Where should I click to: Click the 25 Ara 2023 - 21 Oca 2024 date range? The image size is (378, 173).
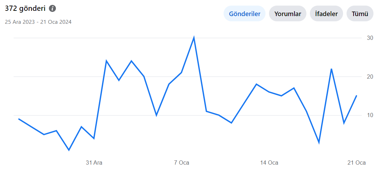tap(38, 22)
